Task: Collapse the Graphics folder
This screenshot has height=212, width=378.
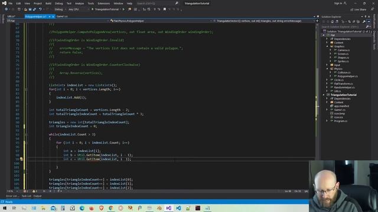Action: coord(327,47)
